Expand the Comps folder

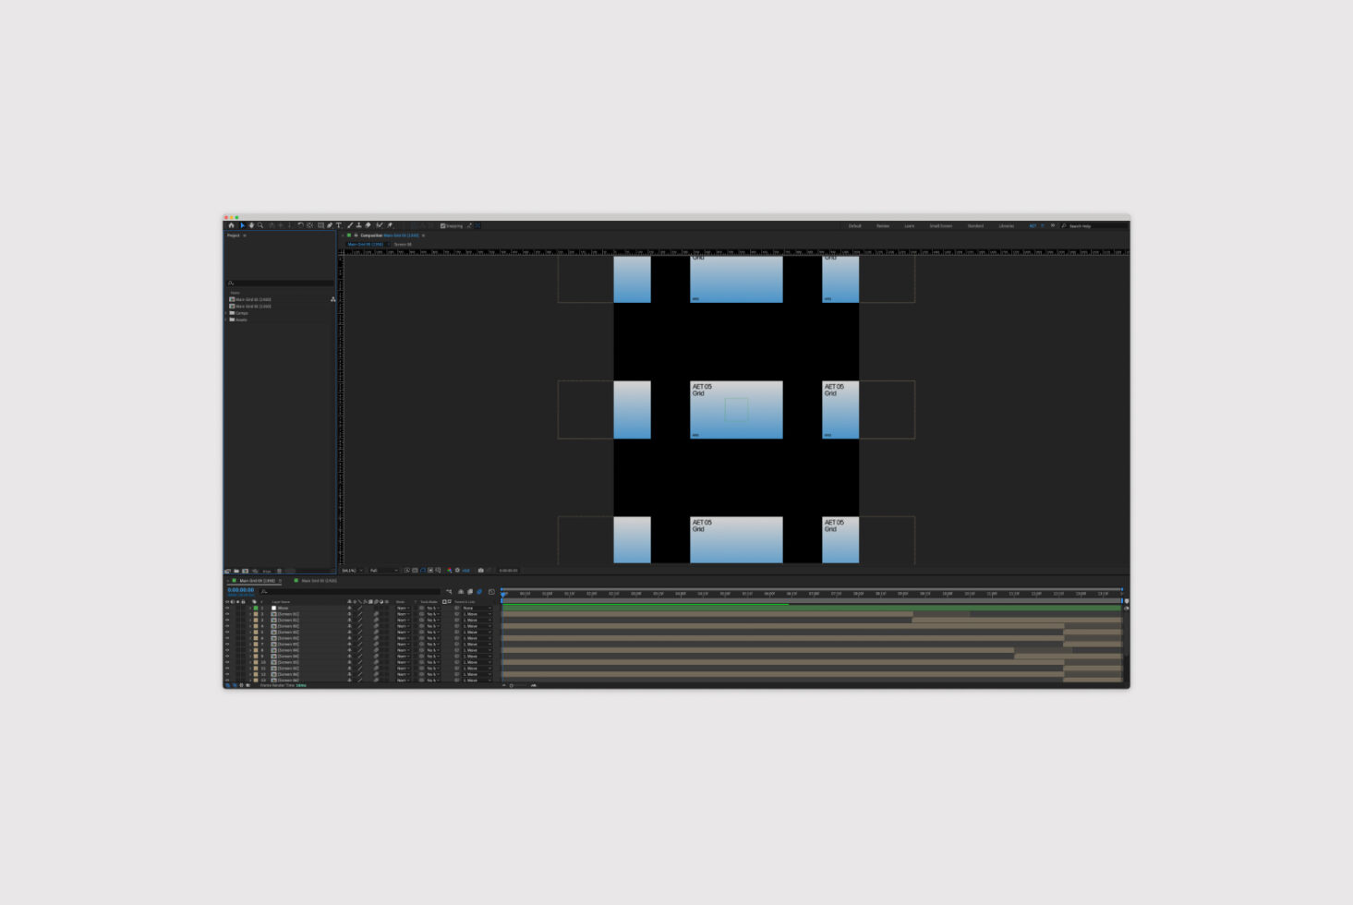pyautogui.click(x=226, y=313)
